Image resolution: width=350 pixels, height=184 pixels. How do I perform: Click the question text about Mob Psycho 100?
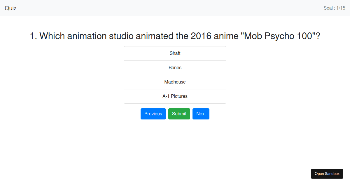175,36
